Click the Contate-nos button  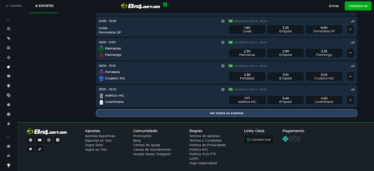click(259, 139)
